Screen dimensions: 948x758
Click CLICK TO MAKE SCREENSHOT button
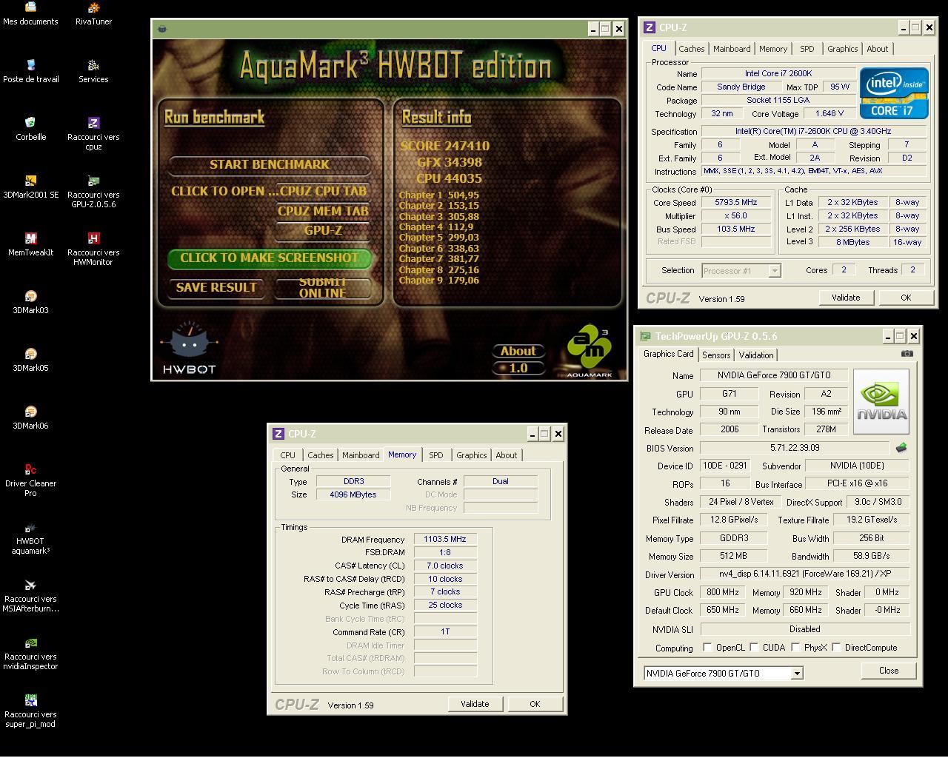270,258
